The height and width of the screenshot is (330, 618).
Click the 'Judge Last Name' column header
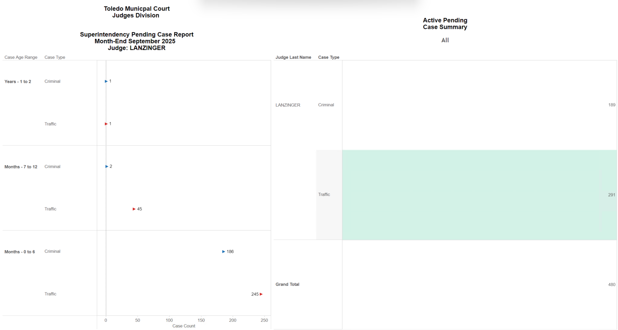tap(293, 57)
